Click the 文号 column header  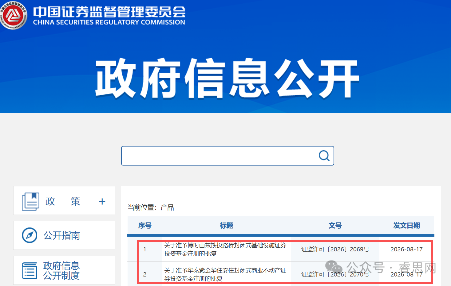335,226
